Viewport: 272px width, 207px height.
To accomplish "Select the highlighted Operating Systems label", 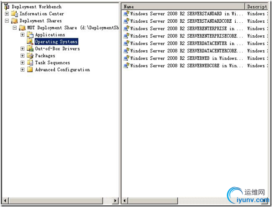I will (x=57, y=41).
